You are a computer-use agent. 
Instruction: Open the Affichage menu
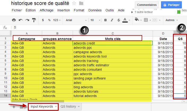click(46, 10)
